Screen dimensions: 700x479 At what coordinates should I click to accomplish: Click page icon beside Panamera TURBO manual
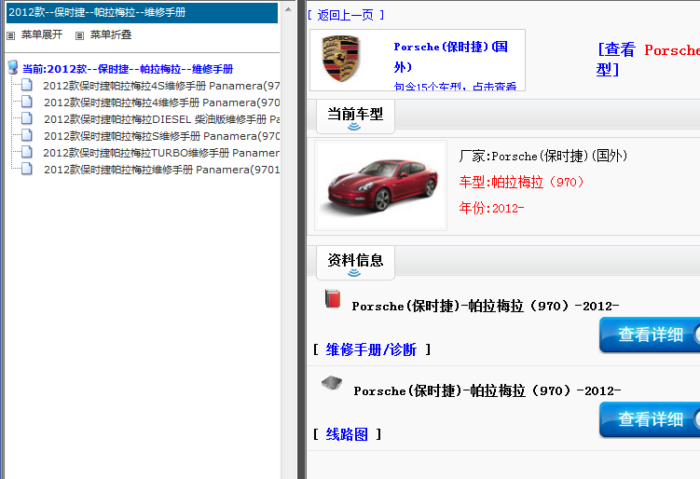point(27,153)
